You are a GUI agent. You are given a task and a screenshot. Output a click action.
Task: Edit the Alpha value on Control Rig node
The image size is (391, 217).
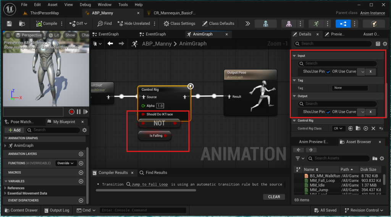(x=160, y=106)
